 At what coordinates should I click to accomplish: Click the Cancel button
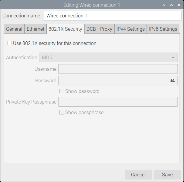(138, 174)
